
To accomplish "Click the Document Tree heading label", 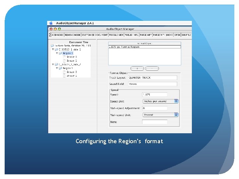I will (79, 42).
